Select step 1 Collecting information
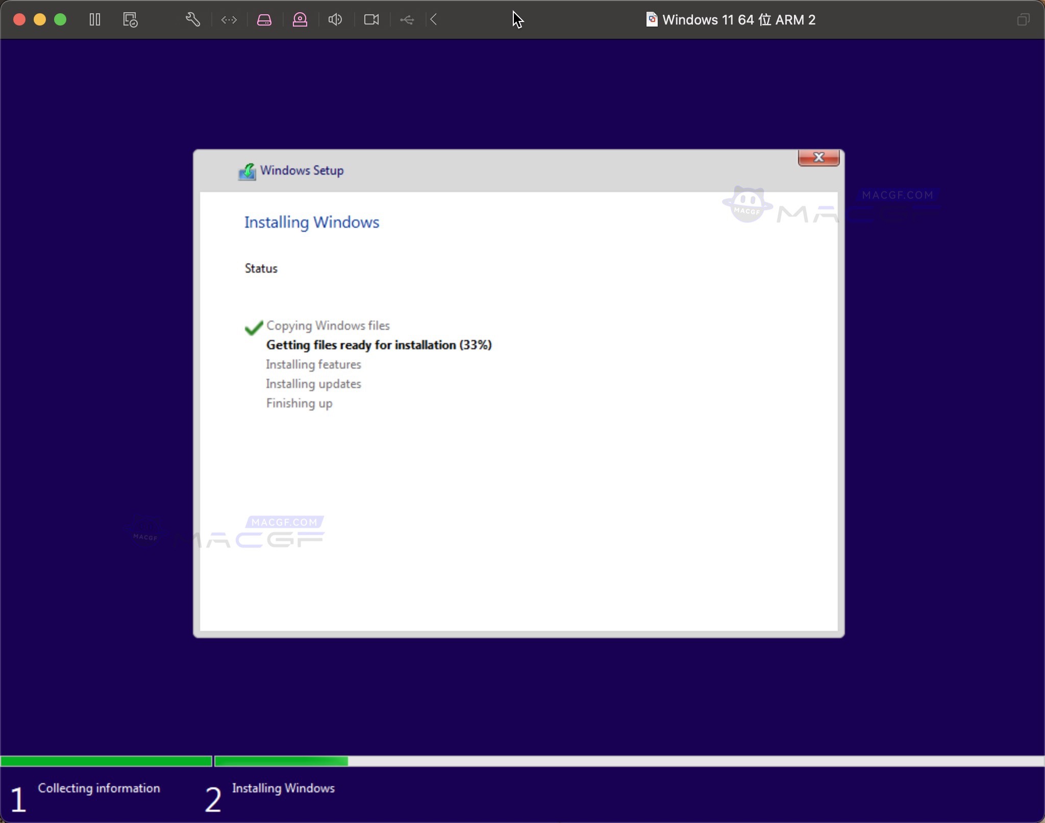This screenshot has height=823, width=1045. pyautogui.click(x=98, y=788)
